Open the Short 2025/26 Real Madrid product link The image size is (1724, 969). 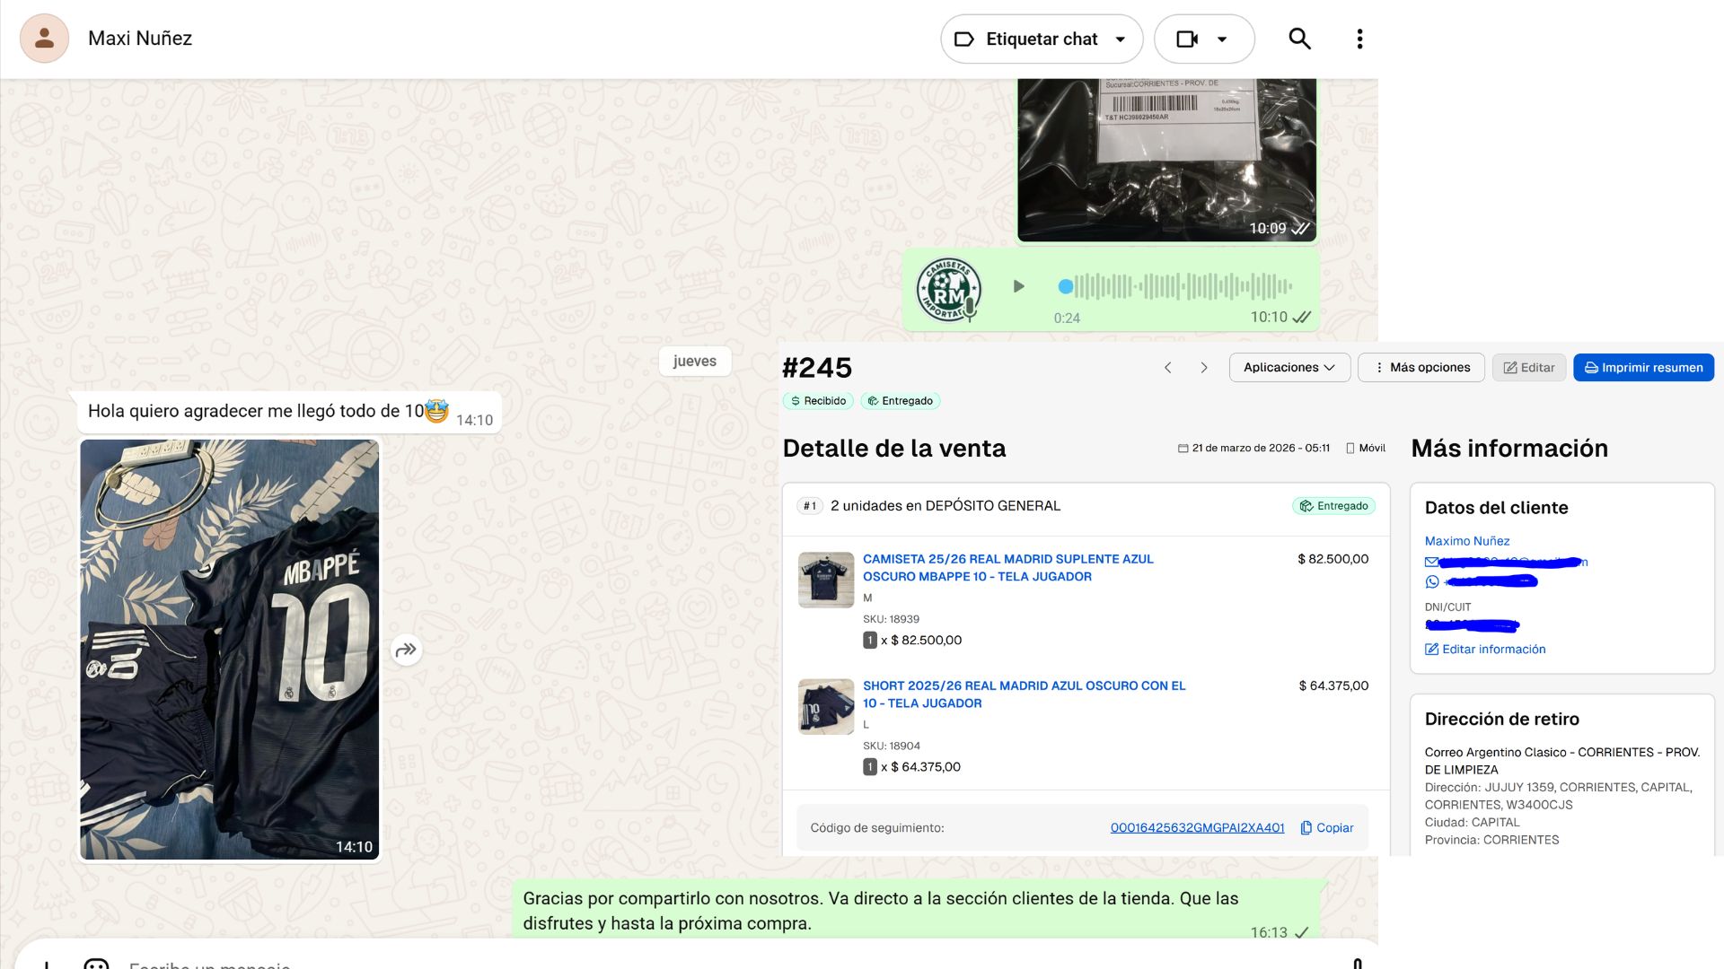click(1025, 694)
